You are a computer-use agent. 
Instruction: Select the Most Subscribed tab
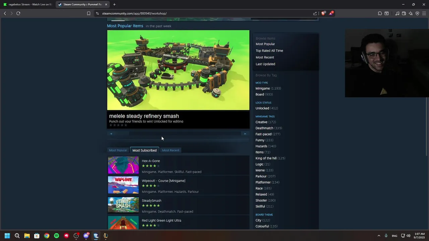click(144, 150)
